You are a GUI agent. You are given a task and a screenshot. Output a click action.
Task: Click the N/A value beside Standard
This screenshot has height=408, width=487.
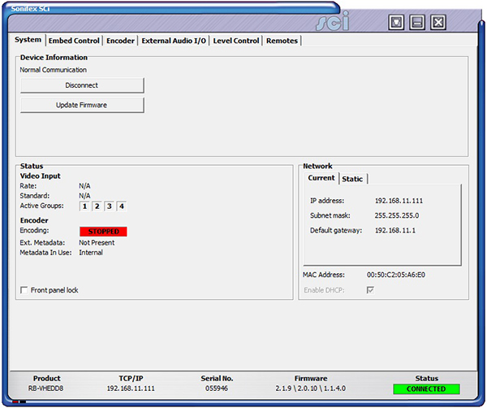tap(84, 196)
